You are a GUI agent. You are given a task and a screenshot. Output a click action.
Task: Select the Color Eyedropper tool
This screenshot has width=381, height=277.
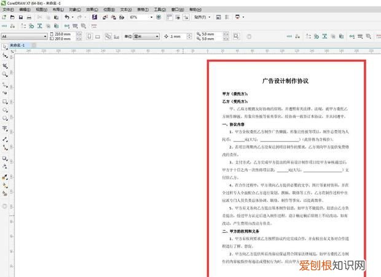pyautogui.click(x=5, y=177)
